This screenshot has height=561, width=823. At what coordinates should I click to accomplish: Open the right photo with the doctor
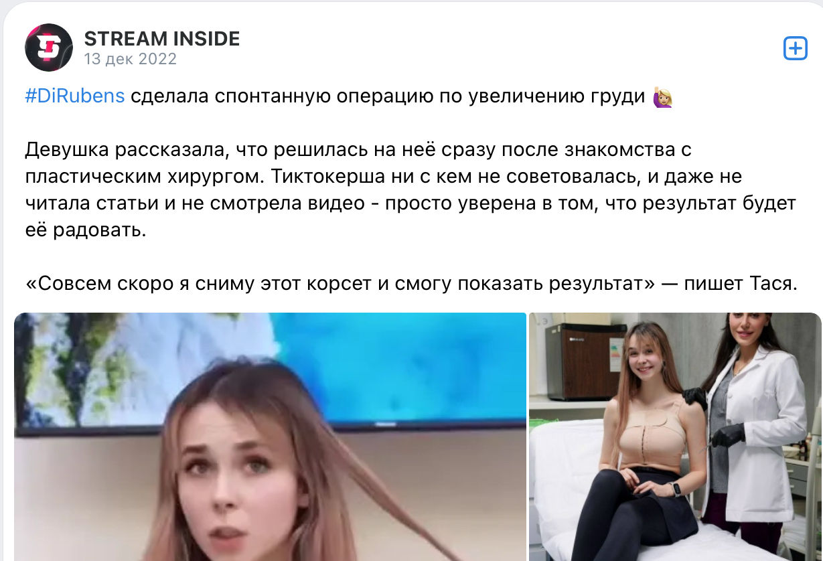676,436
